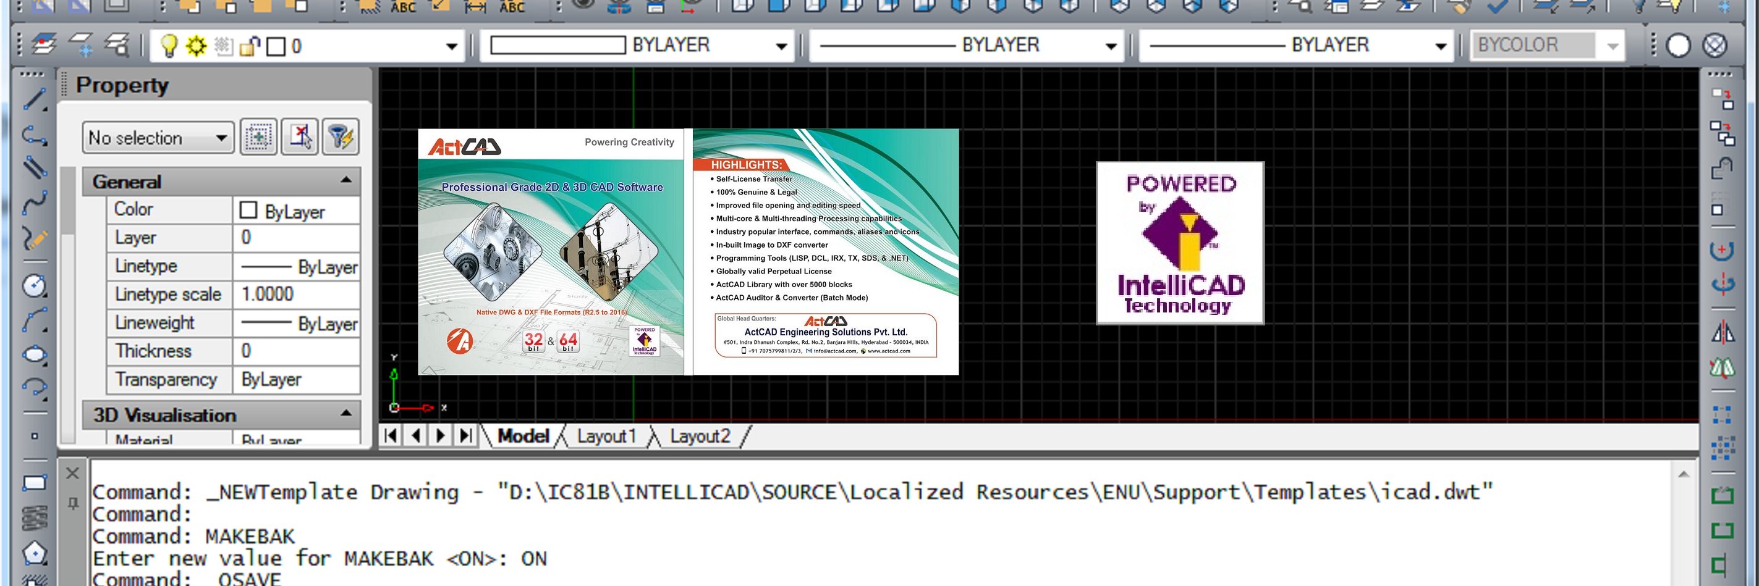1759x586 pixels.
Task: Click the plain white circle icon right of BYCOLOR
Action: coord(1679,46)
